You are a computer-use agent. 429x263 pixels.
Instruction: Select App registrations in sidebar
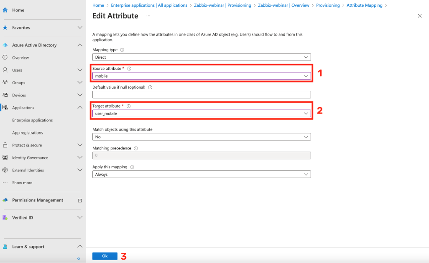28,133
